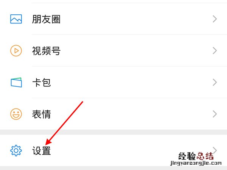Screen dimensions: 227x170
Task: Click the red arrow annotation pointing to 设置
Action: (x=64, y=123)
